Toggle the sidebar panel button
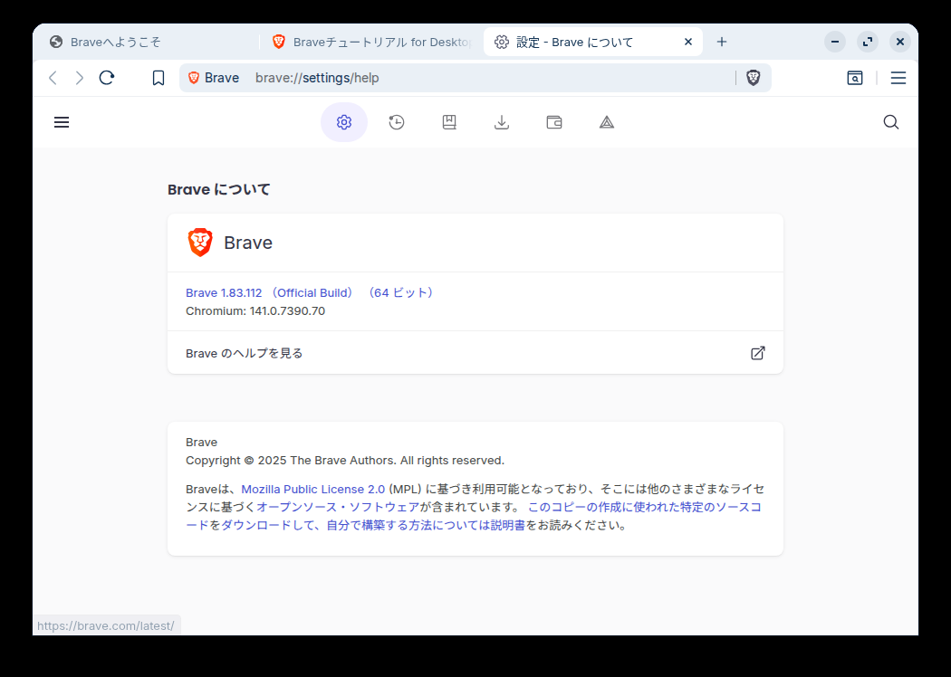 pos(855,78)
